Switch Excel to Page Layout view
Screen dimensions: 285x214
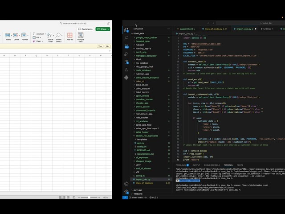pyautogui.click(x=68, y=197)
